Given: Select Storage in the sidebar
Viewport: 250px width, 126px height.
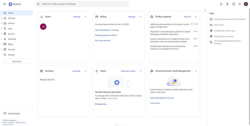Looking at the screenshot, I should pos(16,55).
